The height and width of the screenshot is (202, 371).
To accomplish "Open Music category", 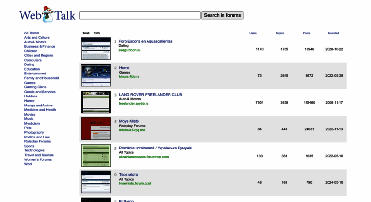I will [29, 119].
